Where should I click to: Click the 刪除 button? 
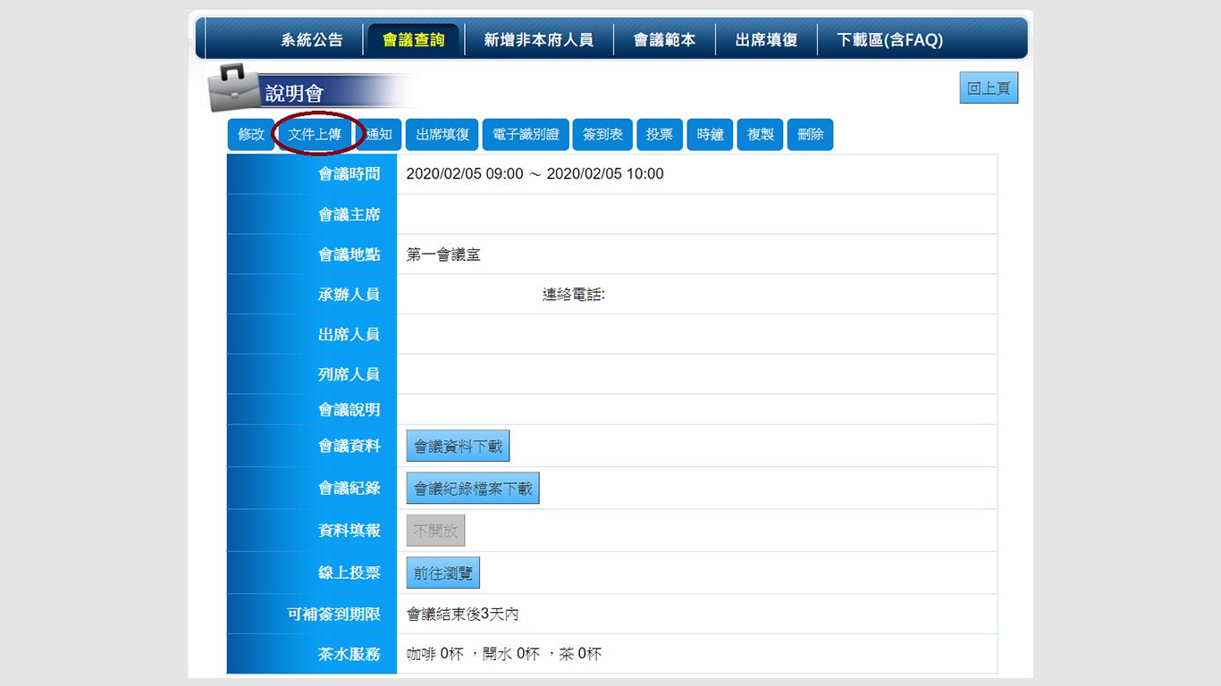(810, 135)
